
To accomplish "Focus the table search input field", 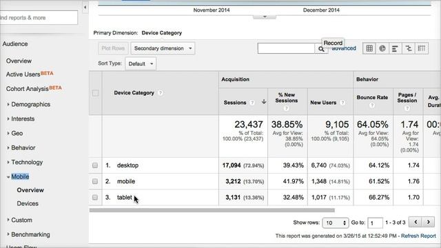I will point(286,48).
